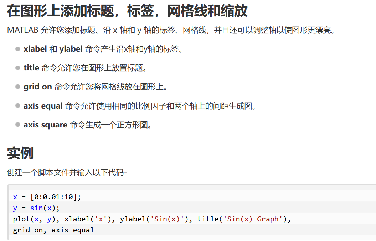Click the 实例 section heading

click(x=20, y=153)
